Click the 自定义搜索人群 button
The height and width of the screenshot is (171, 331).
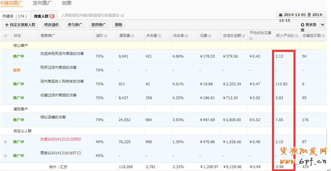coord(20,25)
